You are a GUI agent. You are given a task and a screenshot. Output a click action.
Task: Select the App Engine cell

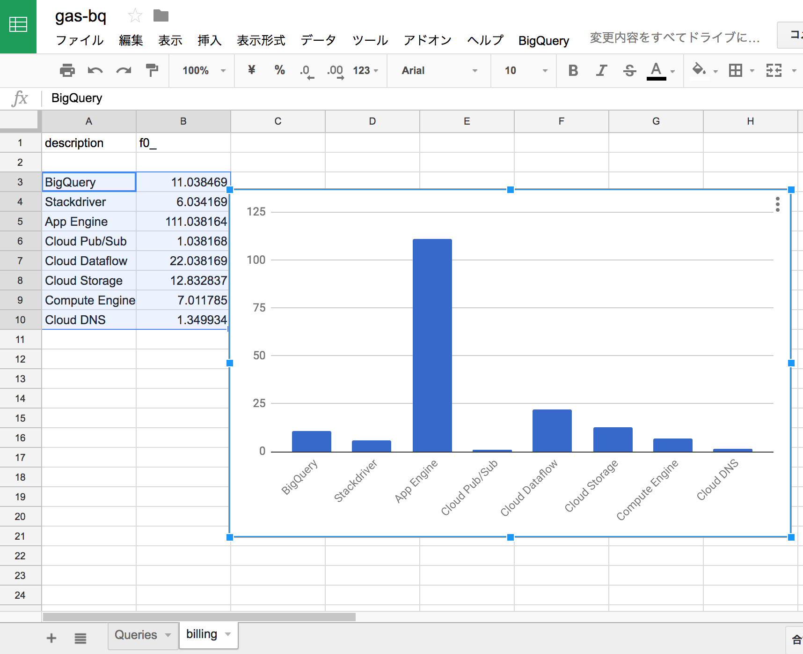[x=89, y=222]
